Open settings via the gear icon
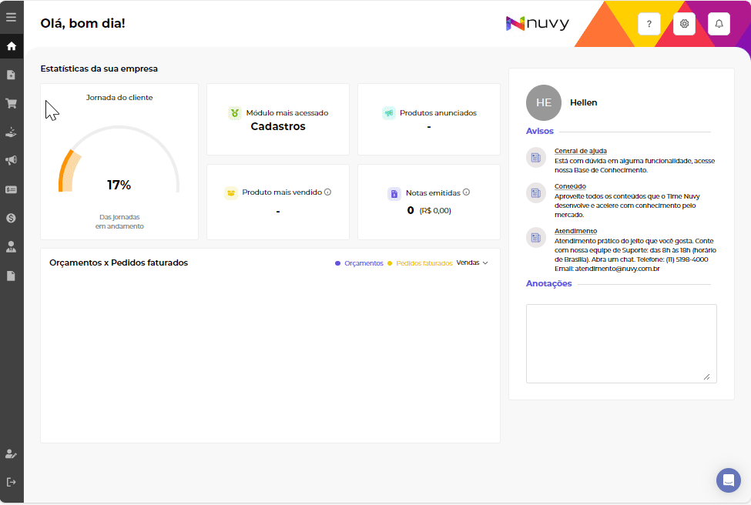The height and width of the screenshot is (505, 751). coord(684,24)
